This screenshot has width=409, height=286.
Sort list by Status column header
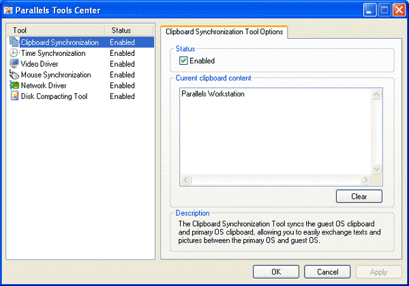point(130,31)
